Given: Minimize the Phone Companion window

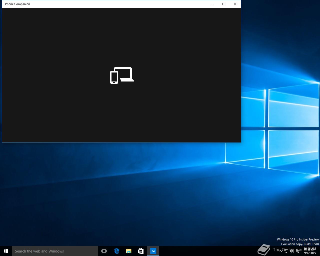Looking at the screenshot, I should (212, 4).
